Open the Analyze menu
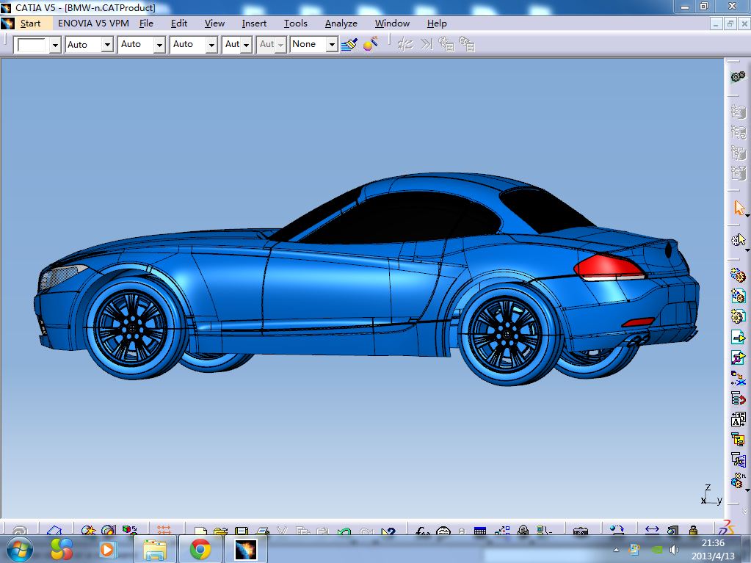 click(x=341, y=23)
